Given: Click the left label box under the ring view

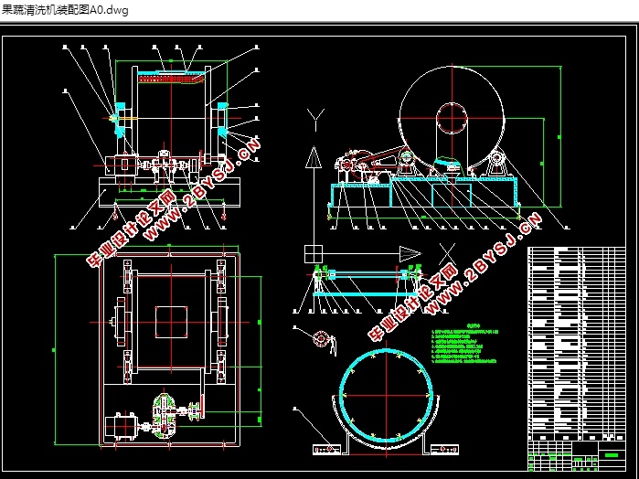Looking at the screenshot, I should pyautogui.click(x=327, y=450).
